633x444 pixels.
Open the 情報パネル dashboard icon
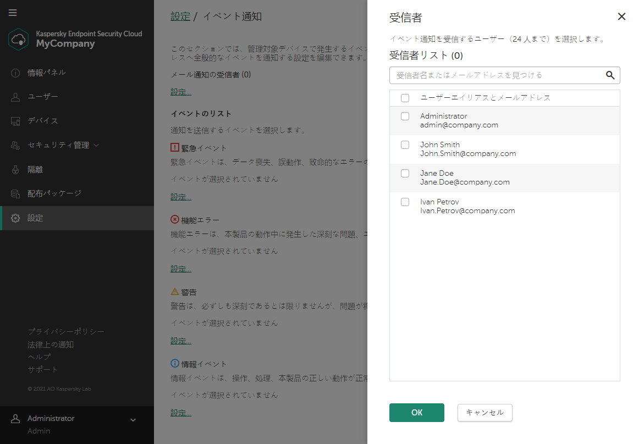[x=12, y=73]
